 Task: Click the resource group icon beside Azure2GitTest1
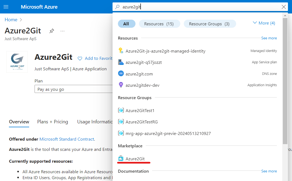pos(121,110)
